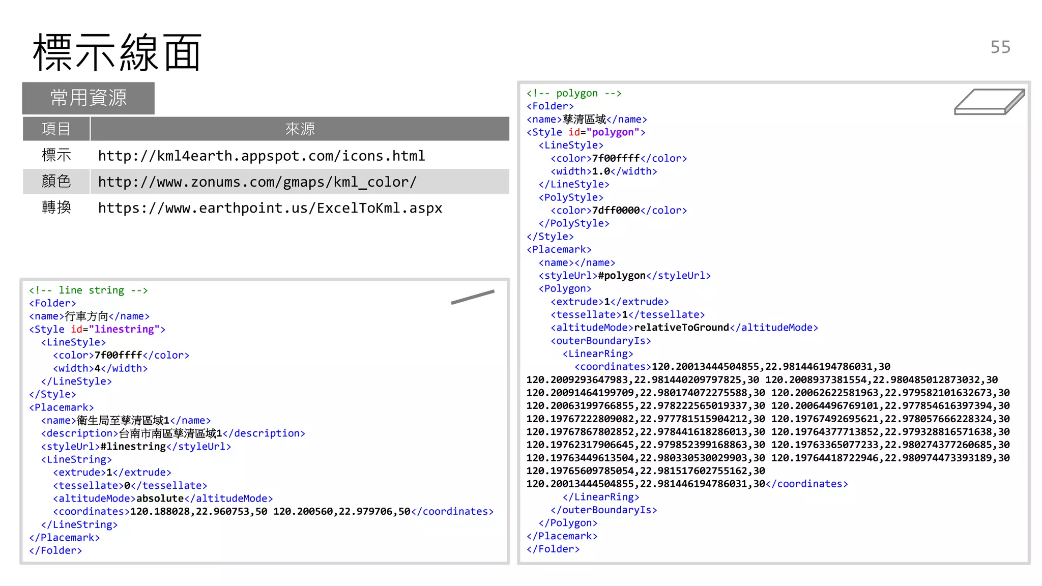Select the 標示 table row label

(x=56, y=155)
